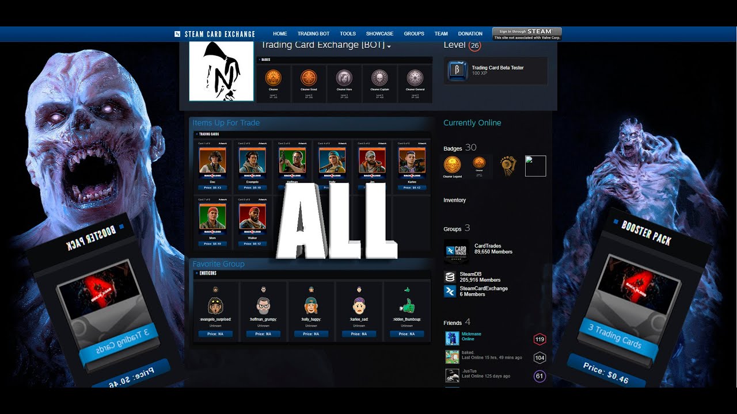Open the Steam Card Exchange logo icon
This screenshot has width=737, height=414.
[177, 34]
